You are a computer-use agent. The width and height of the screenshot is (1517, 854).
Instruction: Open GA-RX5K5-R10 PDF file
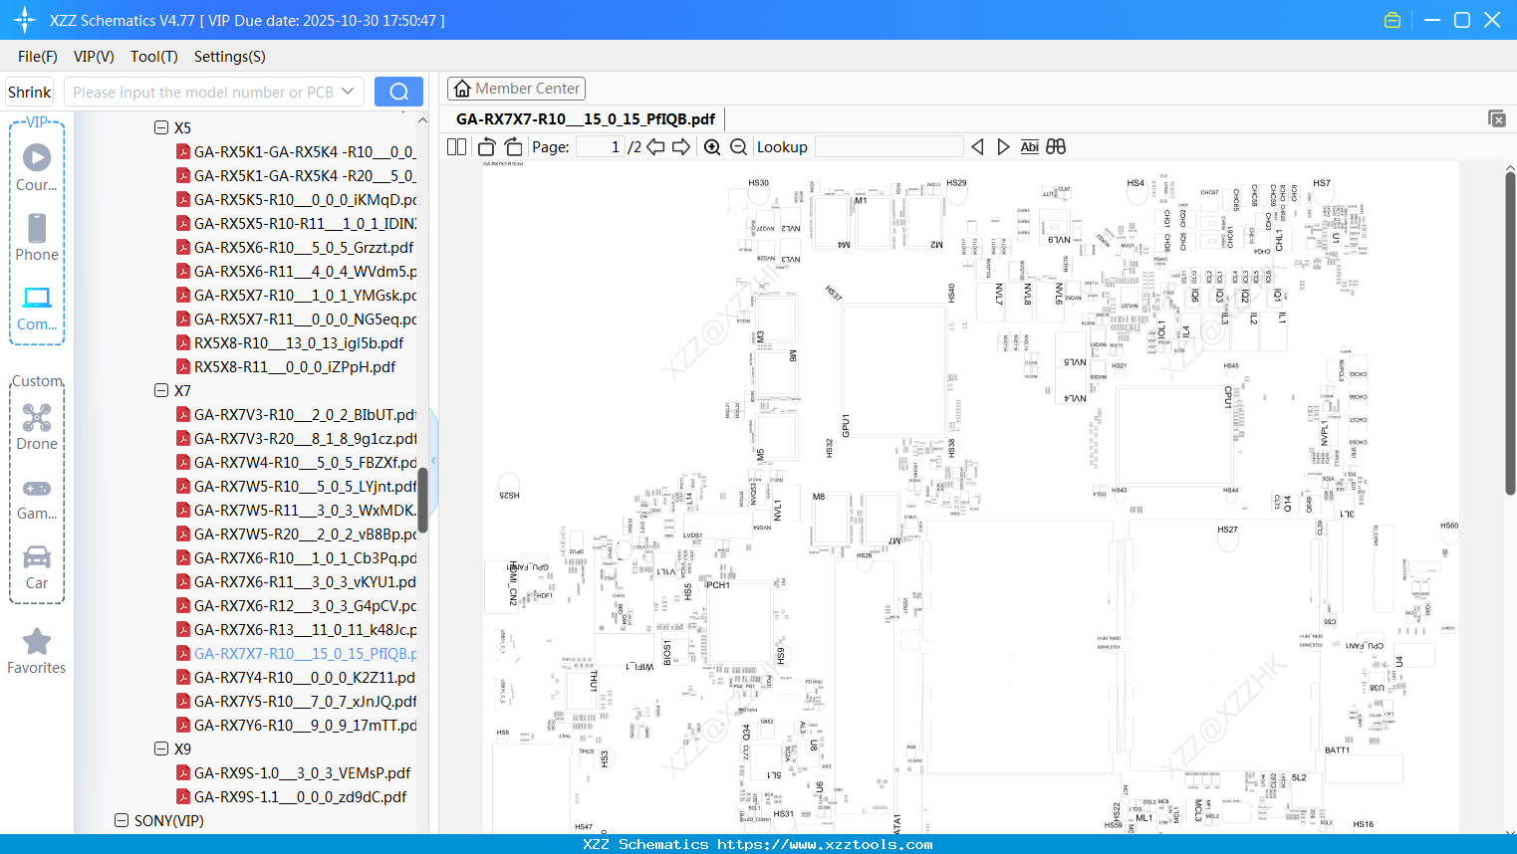click(x=297, y=199)
